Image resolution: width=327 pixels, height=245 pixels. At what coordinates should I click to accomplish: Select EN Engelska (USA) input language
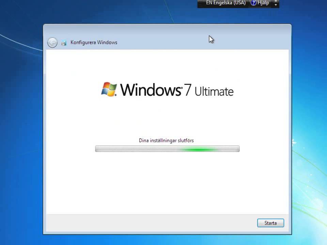(225, 3)
